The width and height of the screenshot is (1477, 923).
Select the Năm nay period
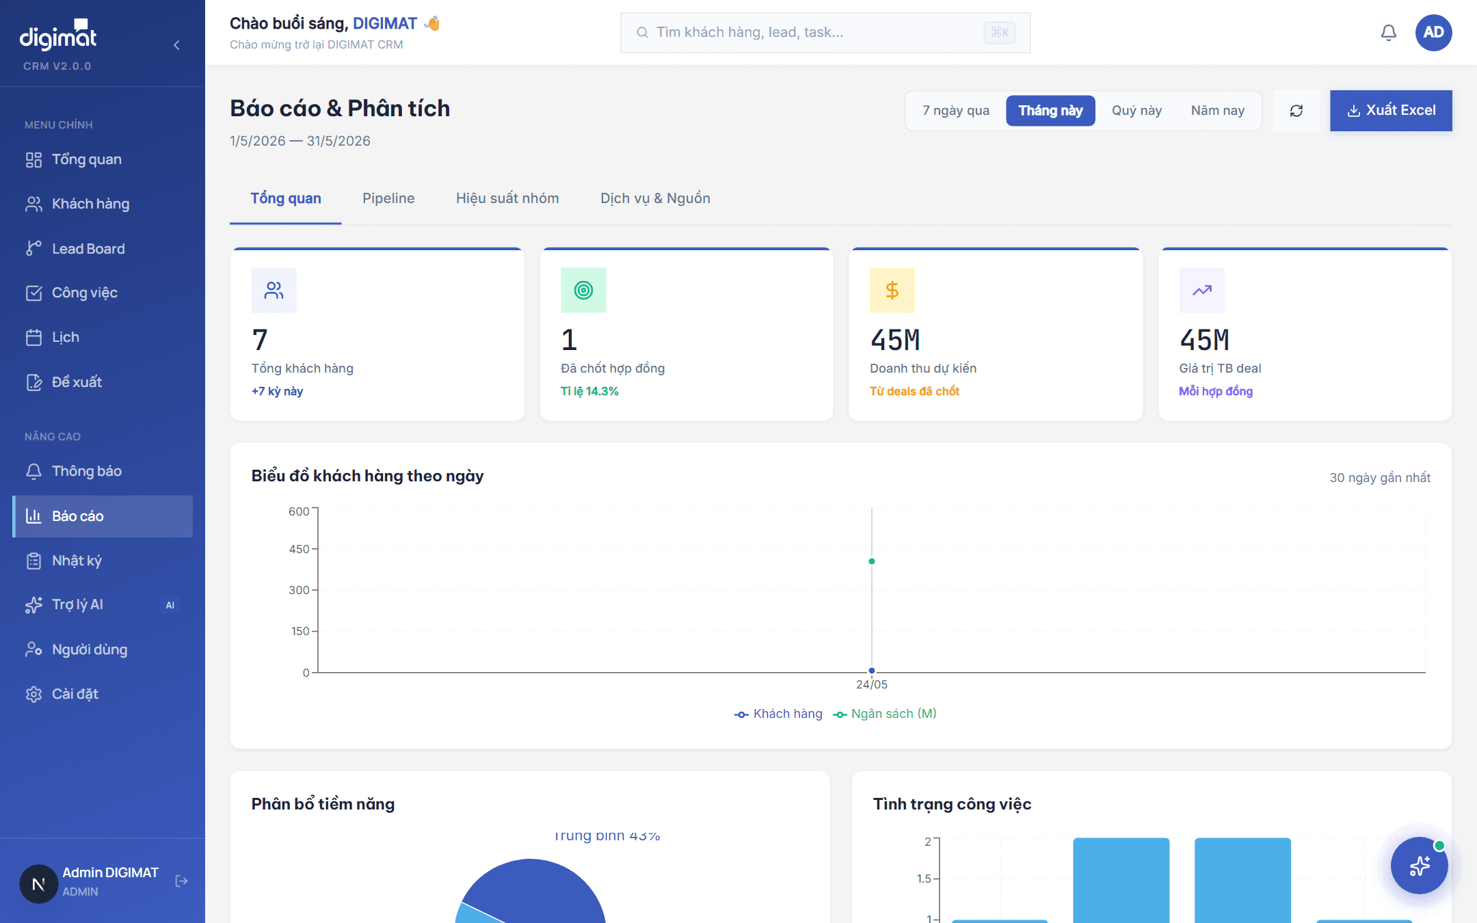click(x=1218, y=111)
